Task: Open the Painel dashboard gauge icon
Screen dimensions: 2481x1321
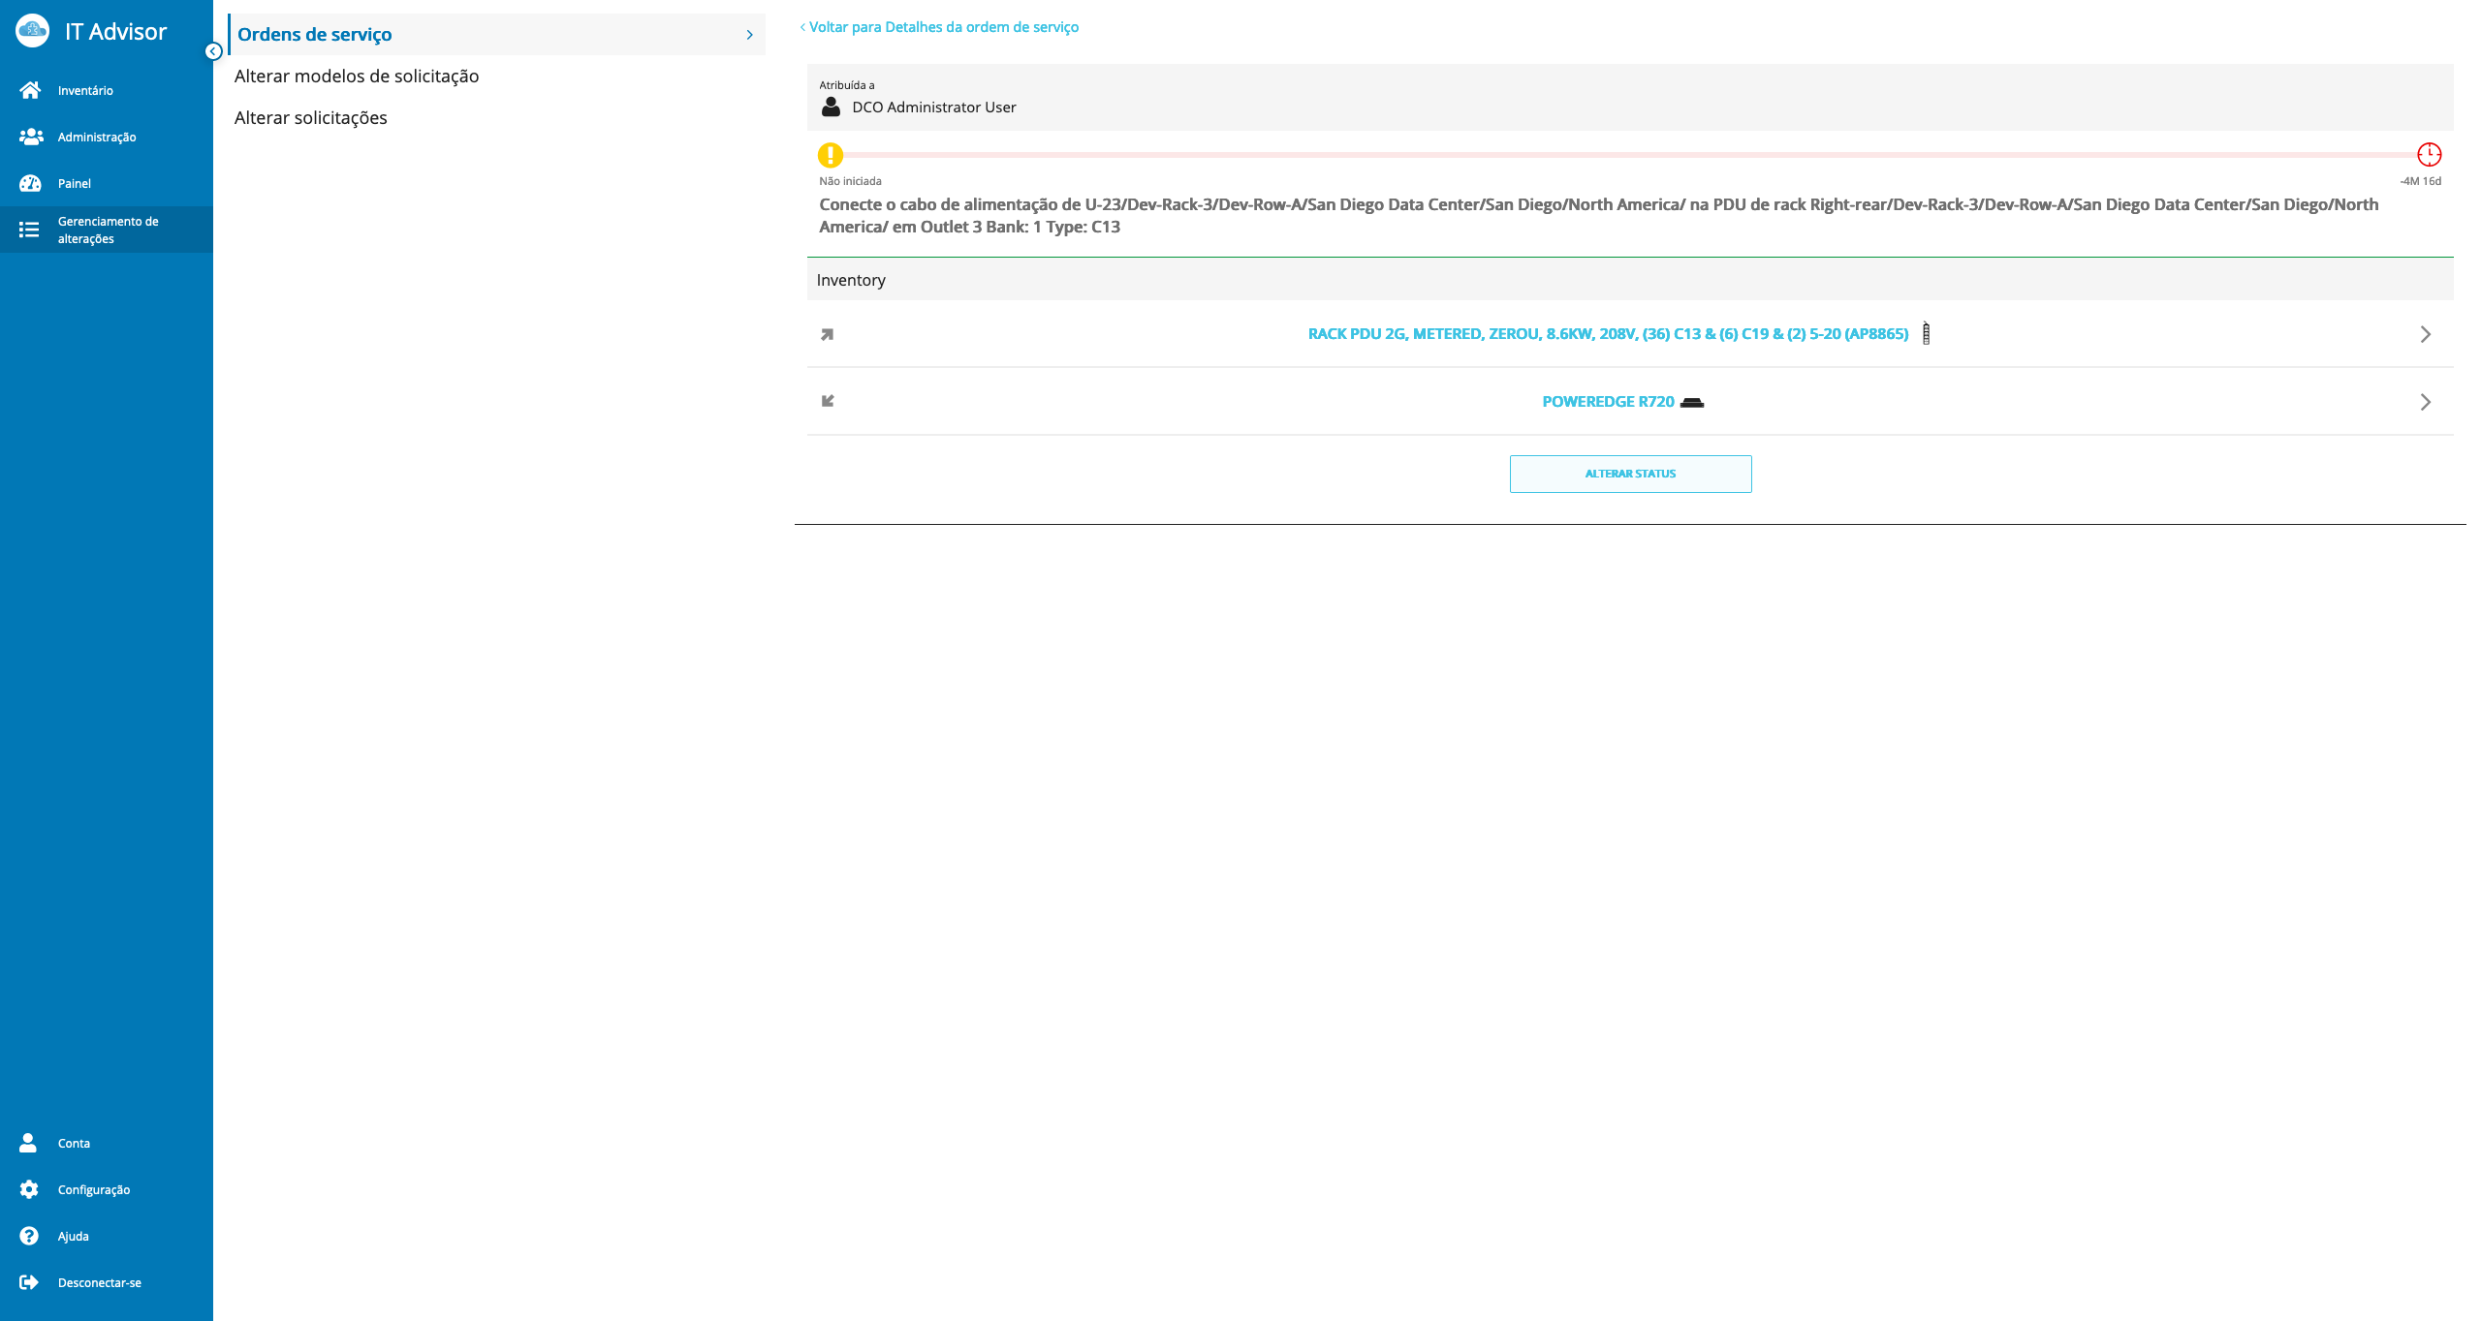Action: pos(30,183)
